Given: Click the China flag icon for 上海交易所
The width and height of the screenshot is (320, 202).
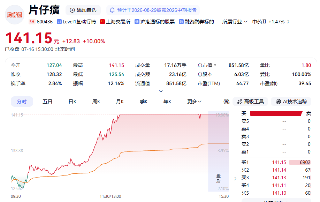Looking at the screenshot, I should coord(102,22).
